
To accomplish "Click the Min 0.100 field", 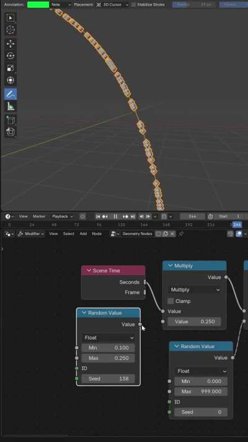I will pyautogui.click(x=108, y=348).
